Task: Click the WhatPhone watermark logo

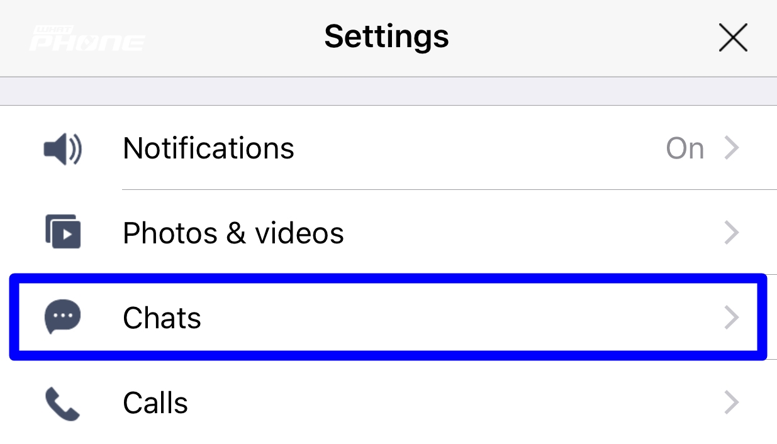Action: [87, 38]
